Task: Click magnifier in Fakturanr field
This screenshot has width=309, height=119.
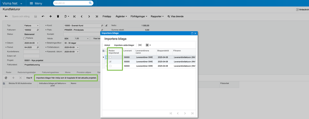Action: [x=38, y=30]
